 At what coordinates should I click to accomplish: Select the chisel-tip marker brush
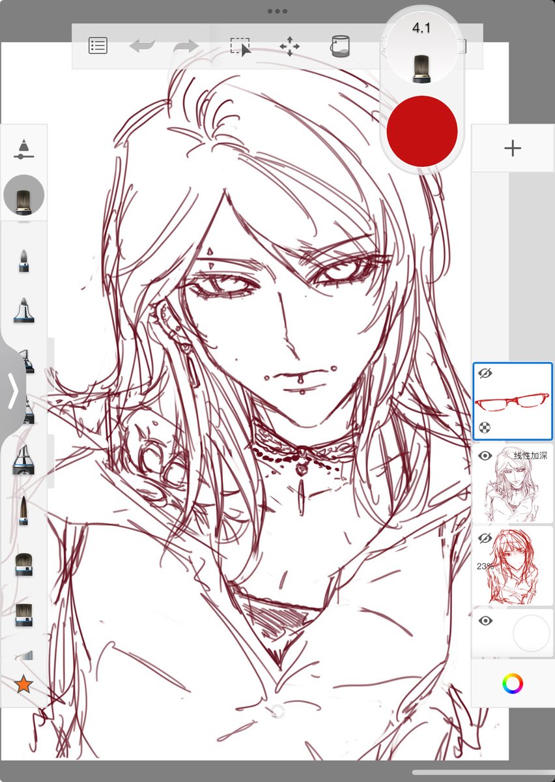pyautogui.click(x=23, y=461)
